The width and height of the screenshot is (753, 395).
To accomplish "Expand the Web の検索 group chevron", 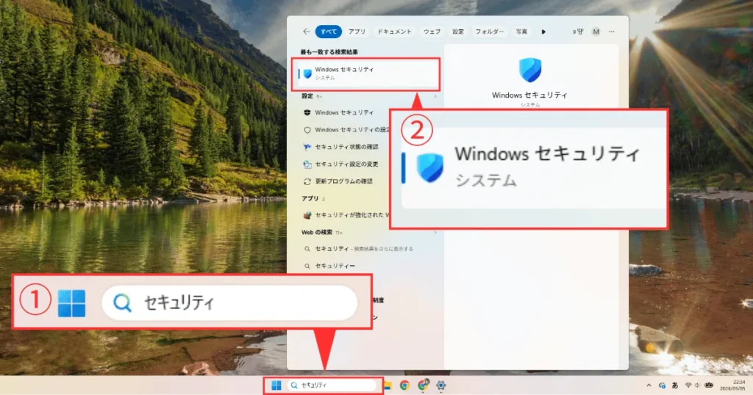I will (x=435, y=233).
